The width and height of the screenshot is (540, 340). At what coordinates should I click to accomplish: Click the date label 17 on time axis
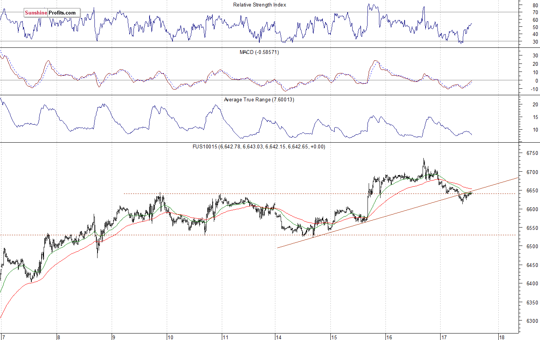pyautogui.click(x=444, y=337)
